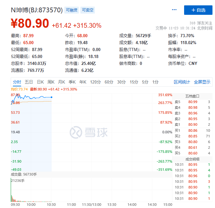Click the 买2 order row at 80.85
215x208 pixels.
click(192, 136)
